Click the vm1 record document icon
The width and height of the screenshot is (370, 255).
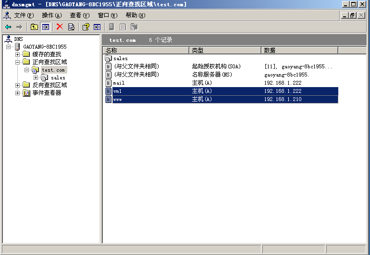[108, 91]
